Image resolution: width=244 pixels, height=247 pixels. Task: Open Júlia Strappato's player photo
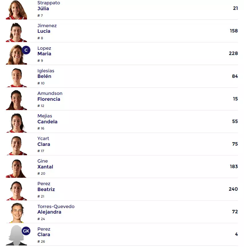pos(16,10)
